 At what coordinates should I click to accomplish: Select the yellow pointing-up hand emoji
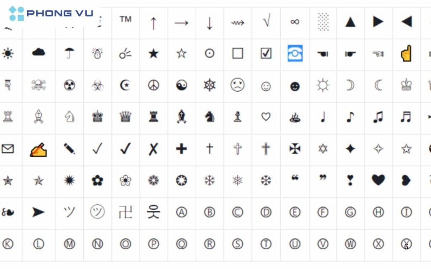pyautogui.click(x=406, y=53)
